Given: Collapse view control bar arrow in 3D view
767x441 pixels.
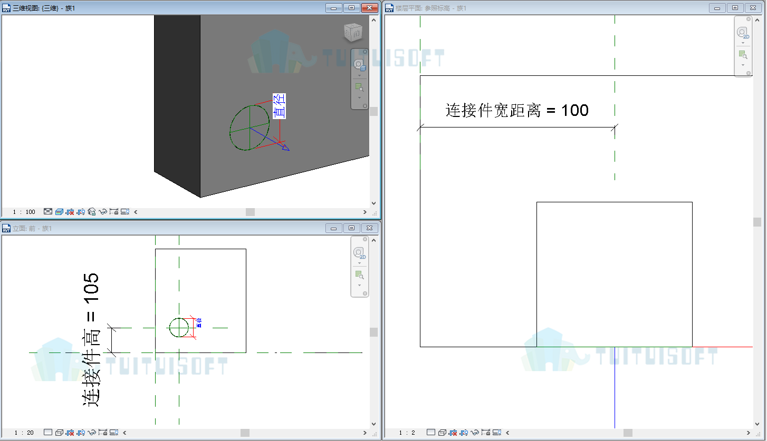Looking at the screenshot, I should (136, 212).
